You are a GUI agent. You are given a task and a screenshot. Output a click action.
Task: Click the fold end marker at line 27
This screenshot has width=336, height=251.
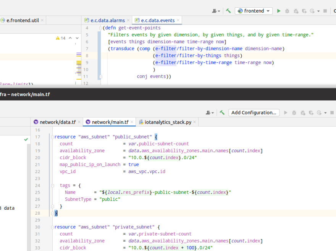[x=53, y=206]
